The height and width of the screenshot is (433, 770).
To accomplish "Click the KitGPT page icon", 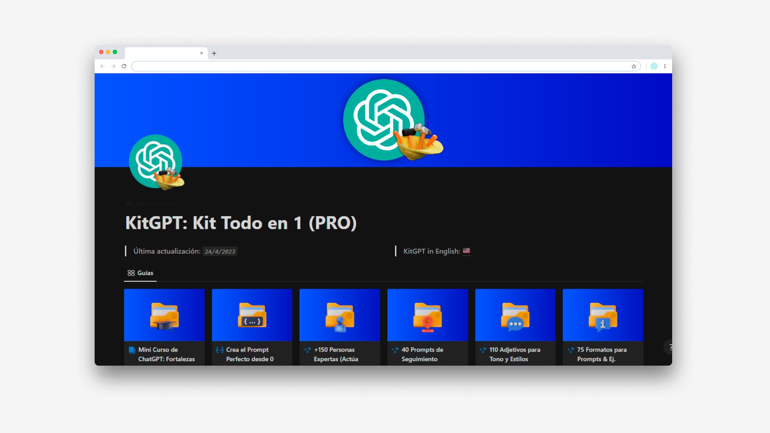I will click(156, 162).
